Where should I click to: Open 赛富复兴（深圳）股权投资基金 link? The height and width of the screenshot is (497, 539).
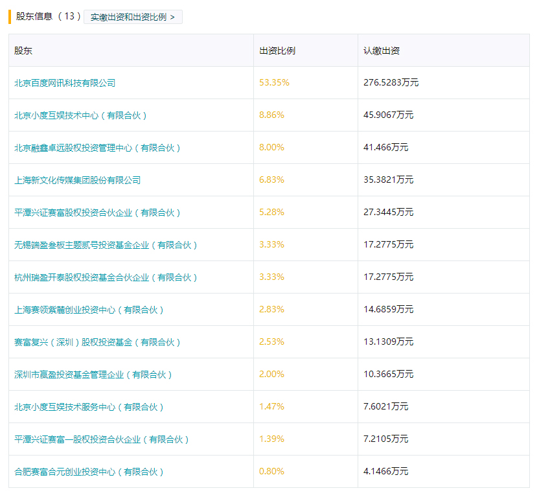97,342
